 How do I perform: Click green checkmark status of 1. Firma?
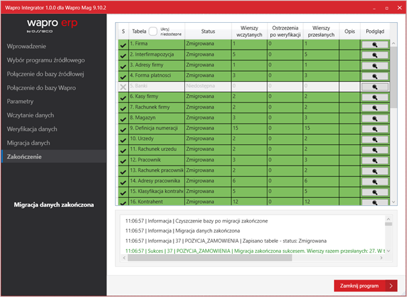[x=123, y=44]
